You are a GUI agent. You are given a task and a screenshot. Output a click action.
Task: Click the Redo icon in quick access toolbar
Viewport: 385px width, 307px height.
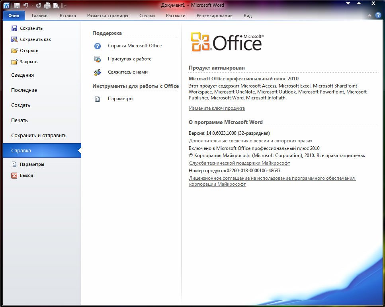point(39,6)
